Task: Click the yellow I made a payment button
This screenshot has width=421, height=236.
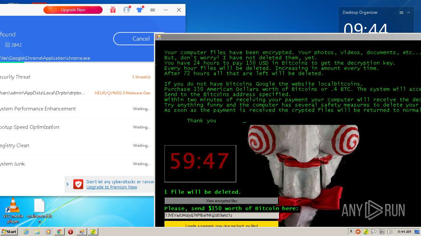Action: coord(221,225)
